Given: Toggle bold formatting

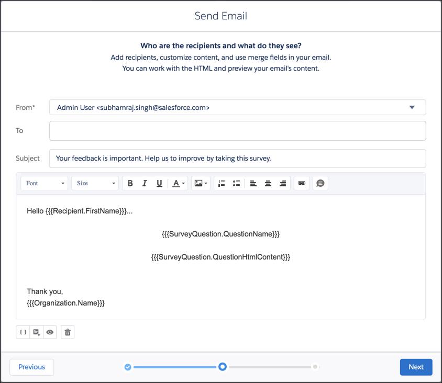Looking at the screenshot, I should tap(130, 183).
